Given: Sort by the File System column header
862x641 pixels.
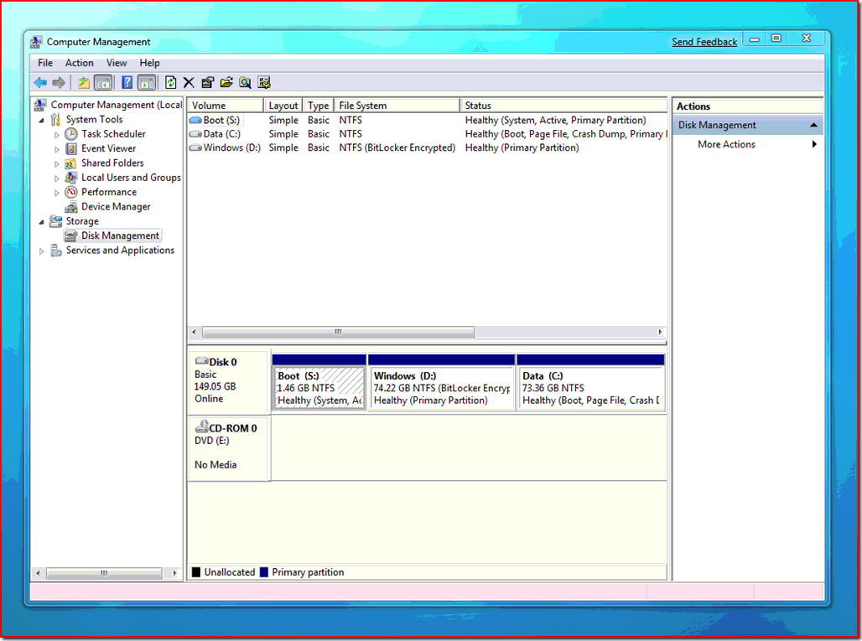Looking at the screenshot, I should [x=397, y=106].
